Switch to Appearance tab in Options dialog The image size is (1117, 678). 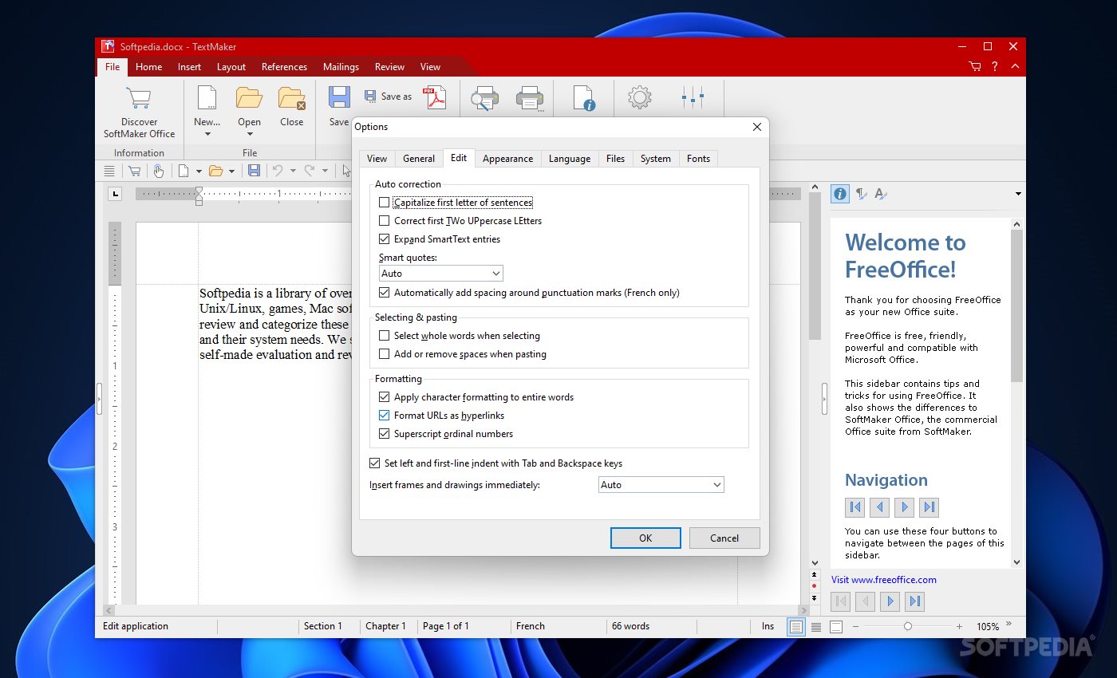click(x=507, y=159)
